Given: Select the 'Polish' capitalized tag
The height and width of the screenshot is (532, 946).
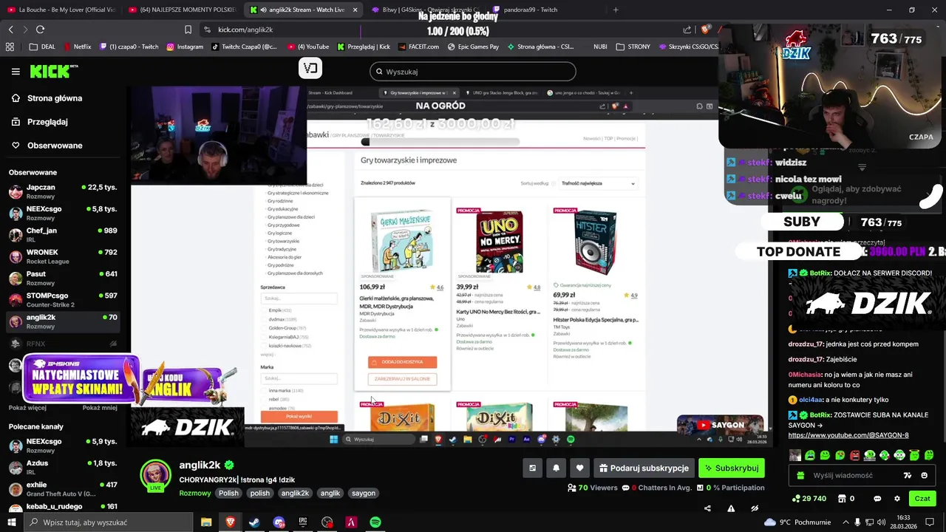Looking at the screenshot, I should coord(228,493).
